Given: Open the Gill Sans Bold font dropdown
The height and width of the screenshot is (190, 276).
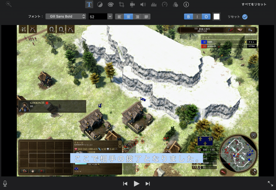Looking at the screenshot, I should point(66,16).
